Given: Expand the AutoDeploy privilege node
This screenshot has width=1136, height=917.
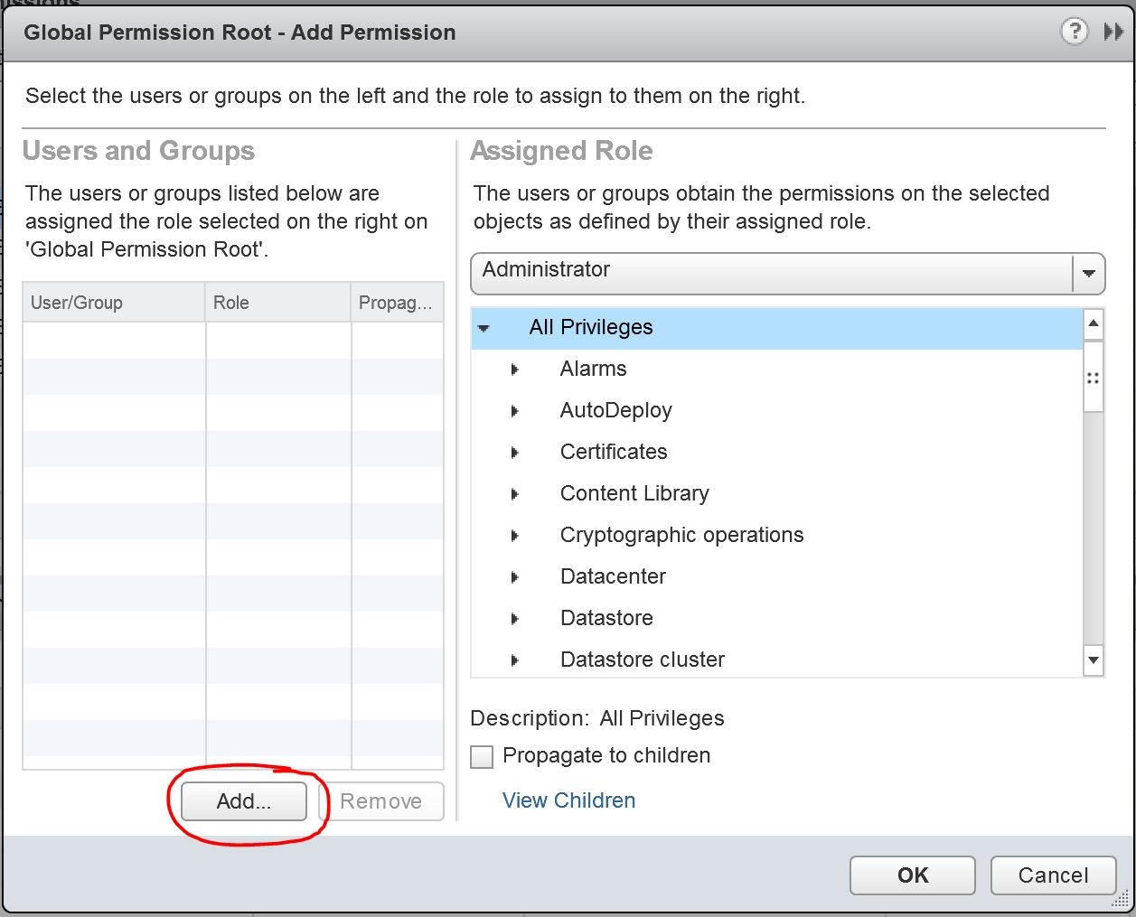Looking at the screenshot, I should click(514, 411).
